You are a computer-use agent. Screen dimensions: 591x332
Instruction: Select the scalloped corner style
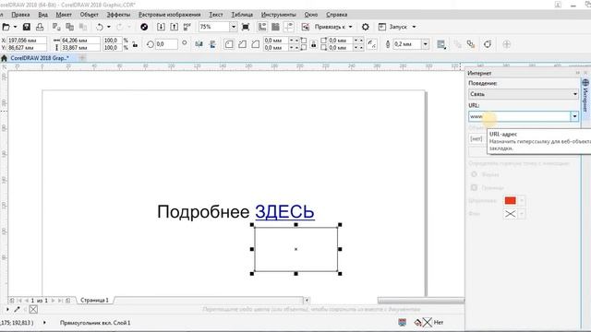click(x=242, y=44)
